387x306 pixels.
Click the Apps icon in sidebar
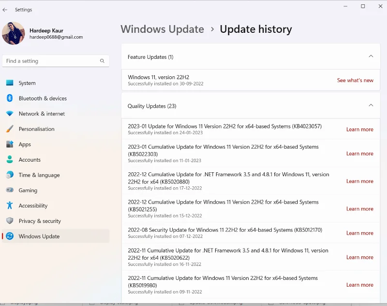click(x=10, y=144)
